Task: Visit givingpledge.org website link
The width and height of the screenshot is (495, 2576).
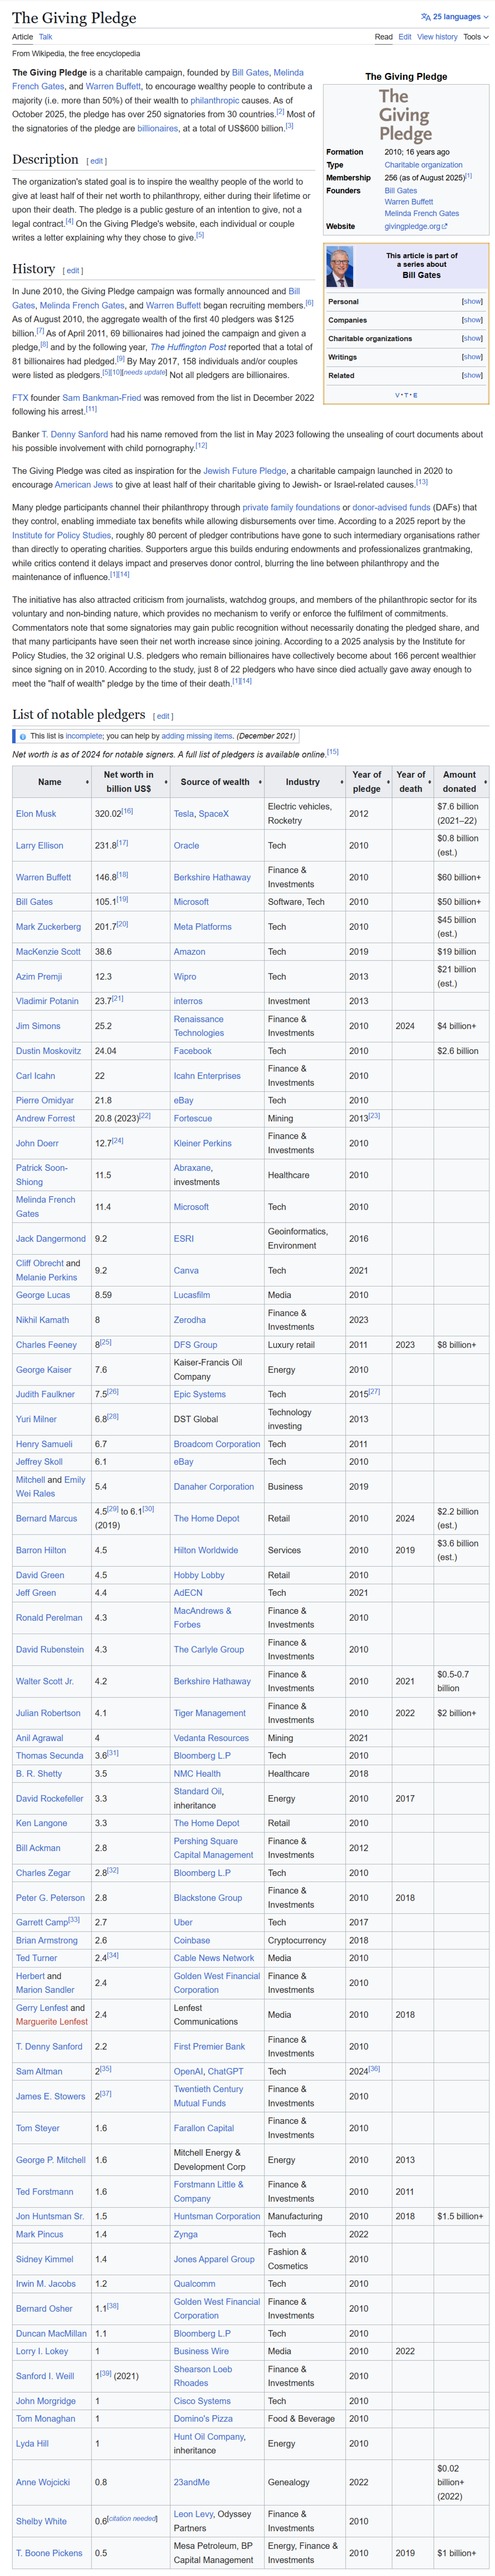Action: click(412, 226)
